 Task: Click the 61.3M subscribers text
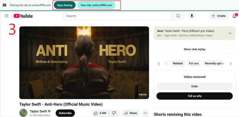tap(40, 115)
